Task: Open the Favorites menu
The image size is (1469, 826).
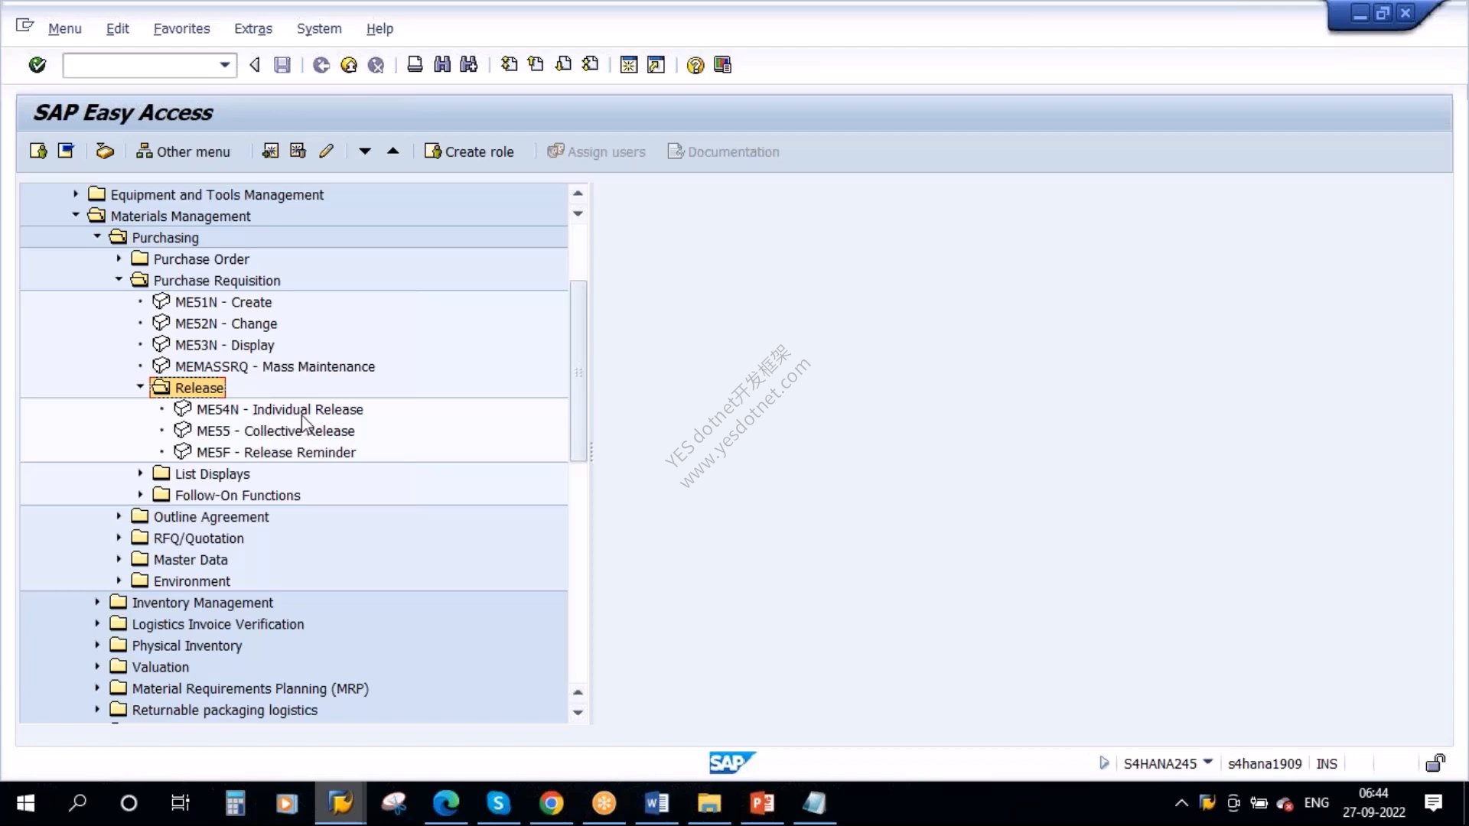Action: pyautogui.click(x=181, y=28)
